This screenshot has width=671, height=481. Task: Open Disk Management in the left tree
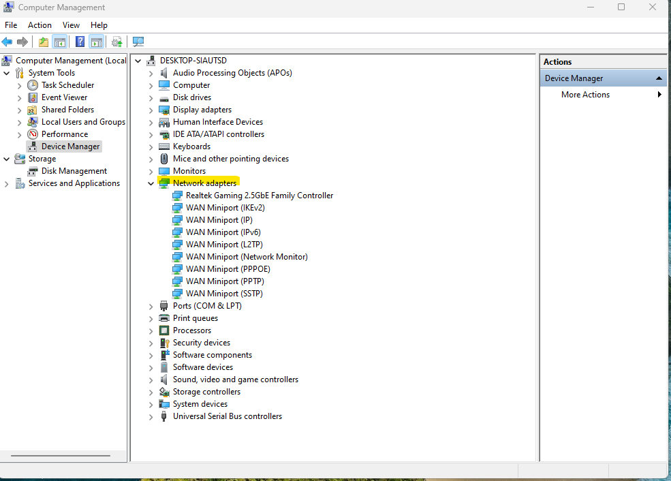coord(74,171)
